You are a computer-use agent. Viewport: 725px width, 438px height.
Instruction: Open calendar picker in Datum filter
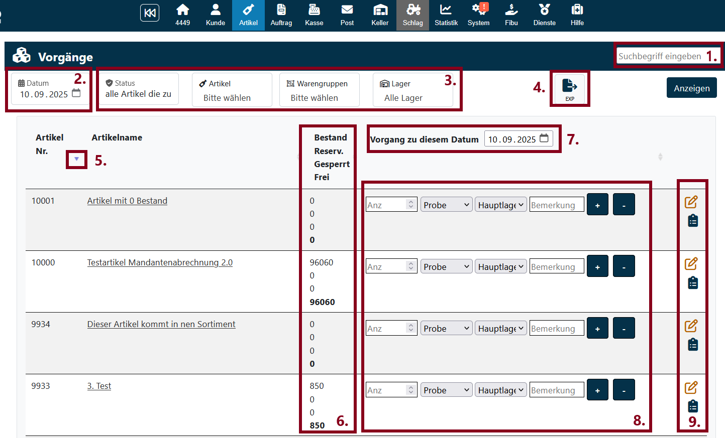(76, 93)
